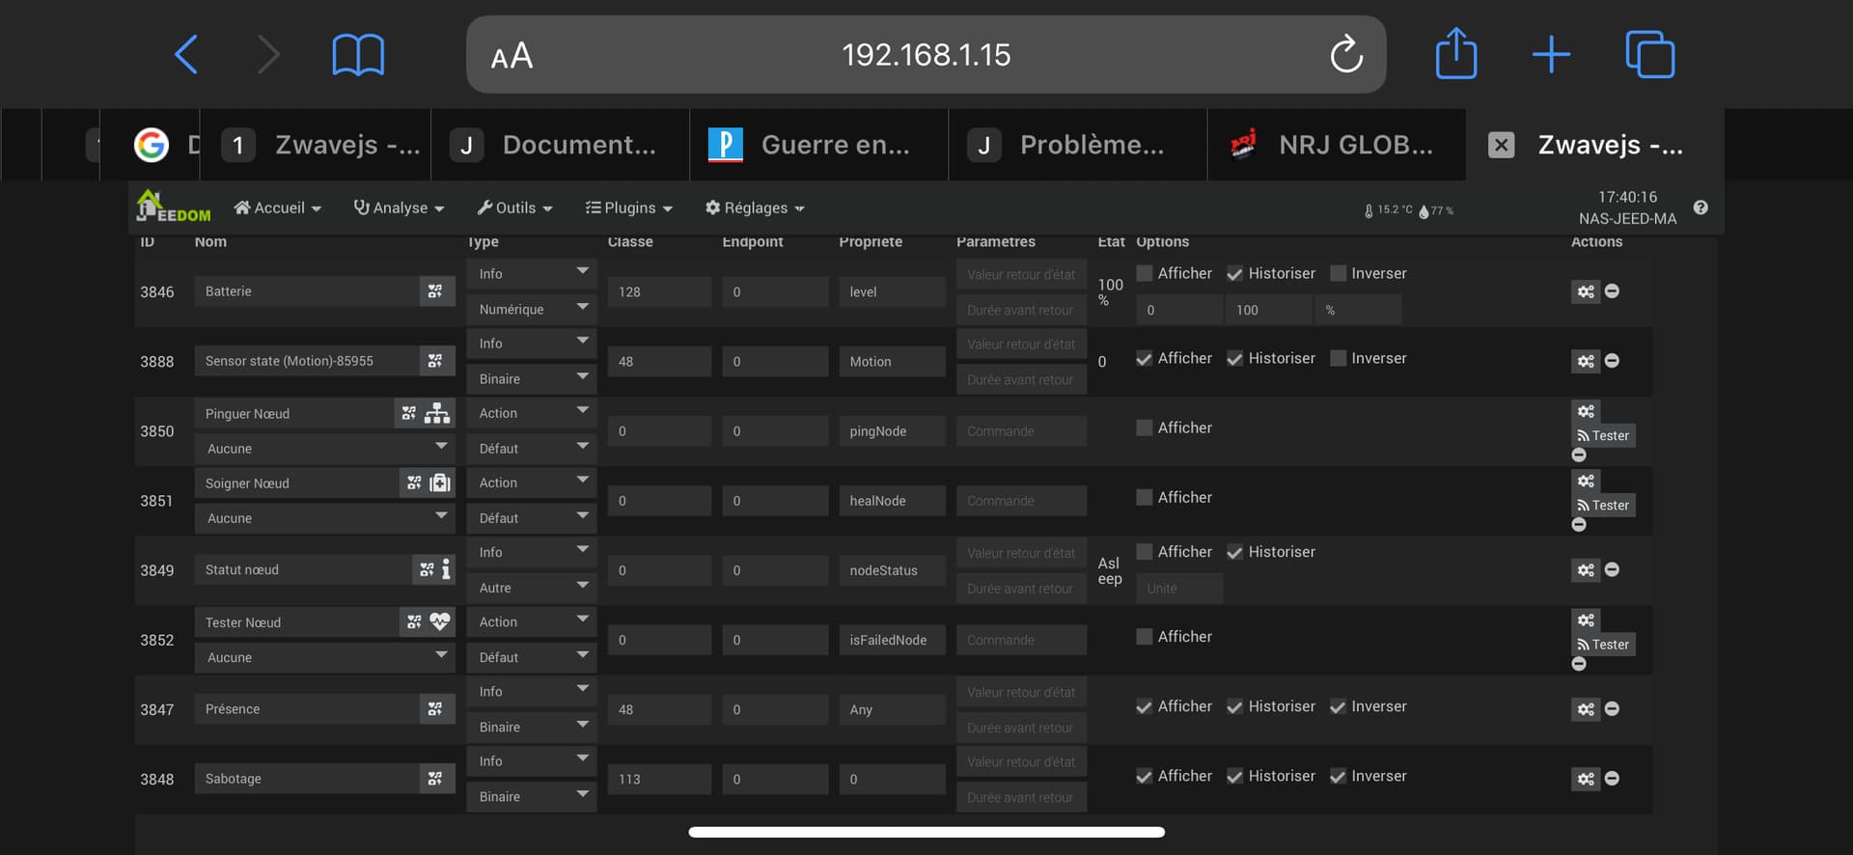Reload the page with the refresh icon
This screenshot has width=1853, height=855.
click(x=1346, y=54)
